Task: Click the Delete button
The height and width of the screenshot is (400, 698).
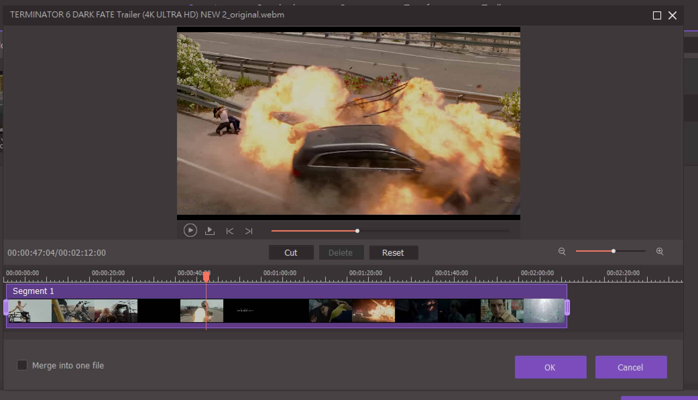Action: pos(341,253)
